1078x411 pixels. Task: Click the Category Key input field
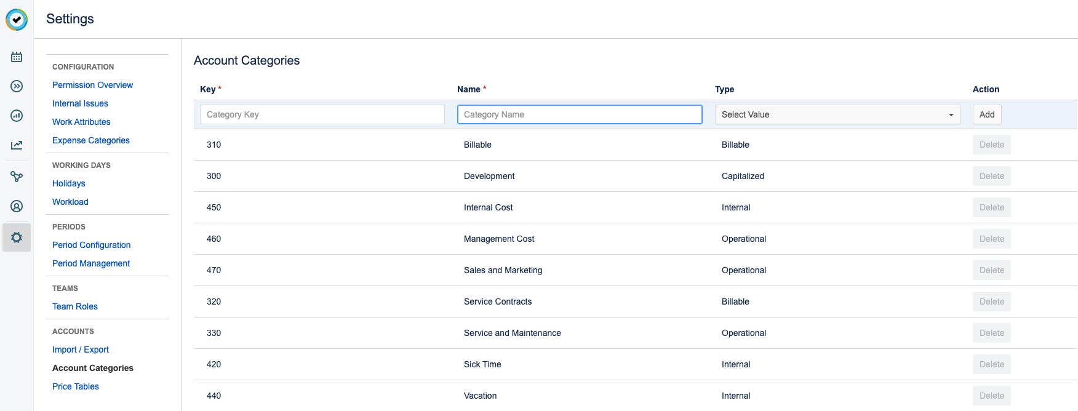[x=322, y=114]
